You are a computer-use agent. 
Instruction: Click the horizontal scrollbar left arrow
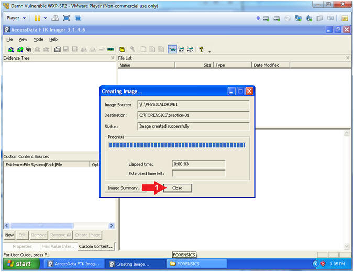pos(7,225)
